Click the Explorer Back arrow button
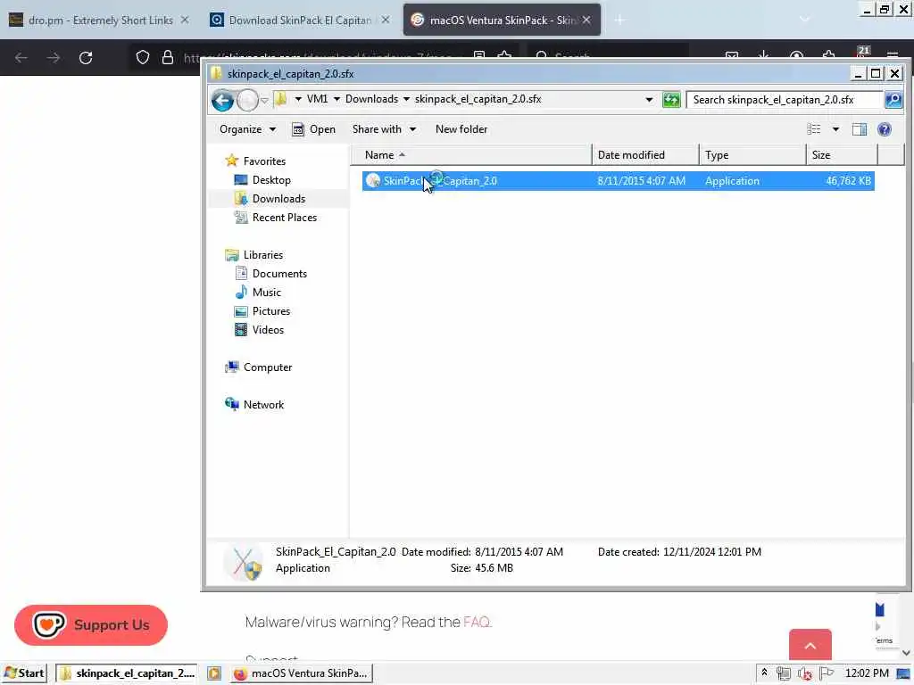This screenshot has height=685, width=914. (222, 100)
